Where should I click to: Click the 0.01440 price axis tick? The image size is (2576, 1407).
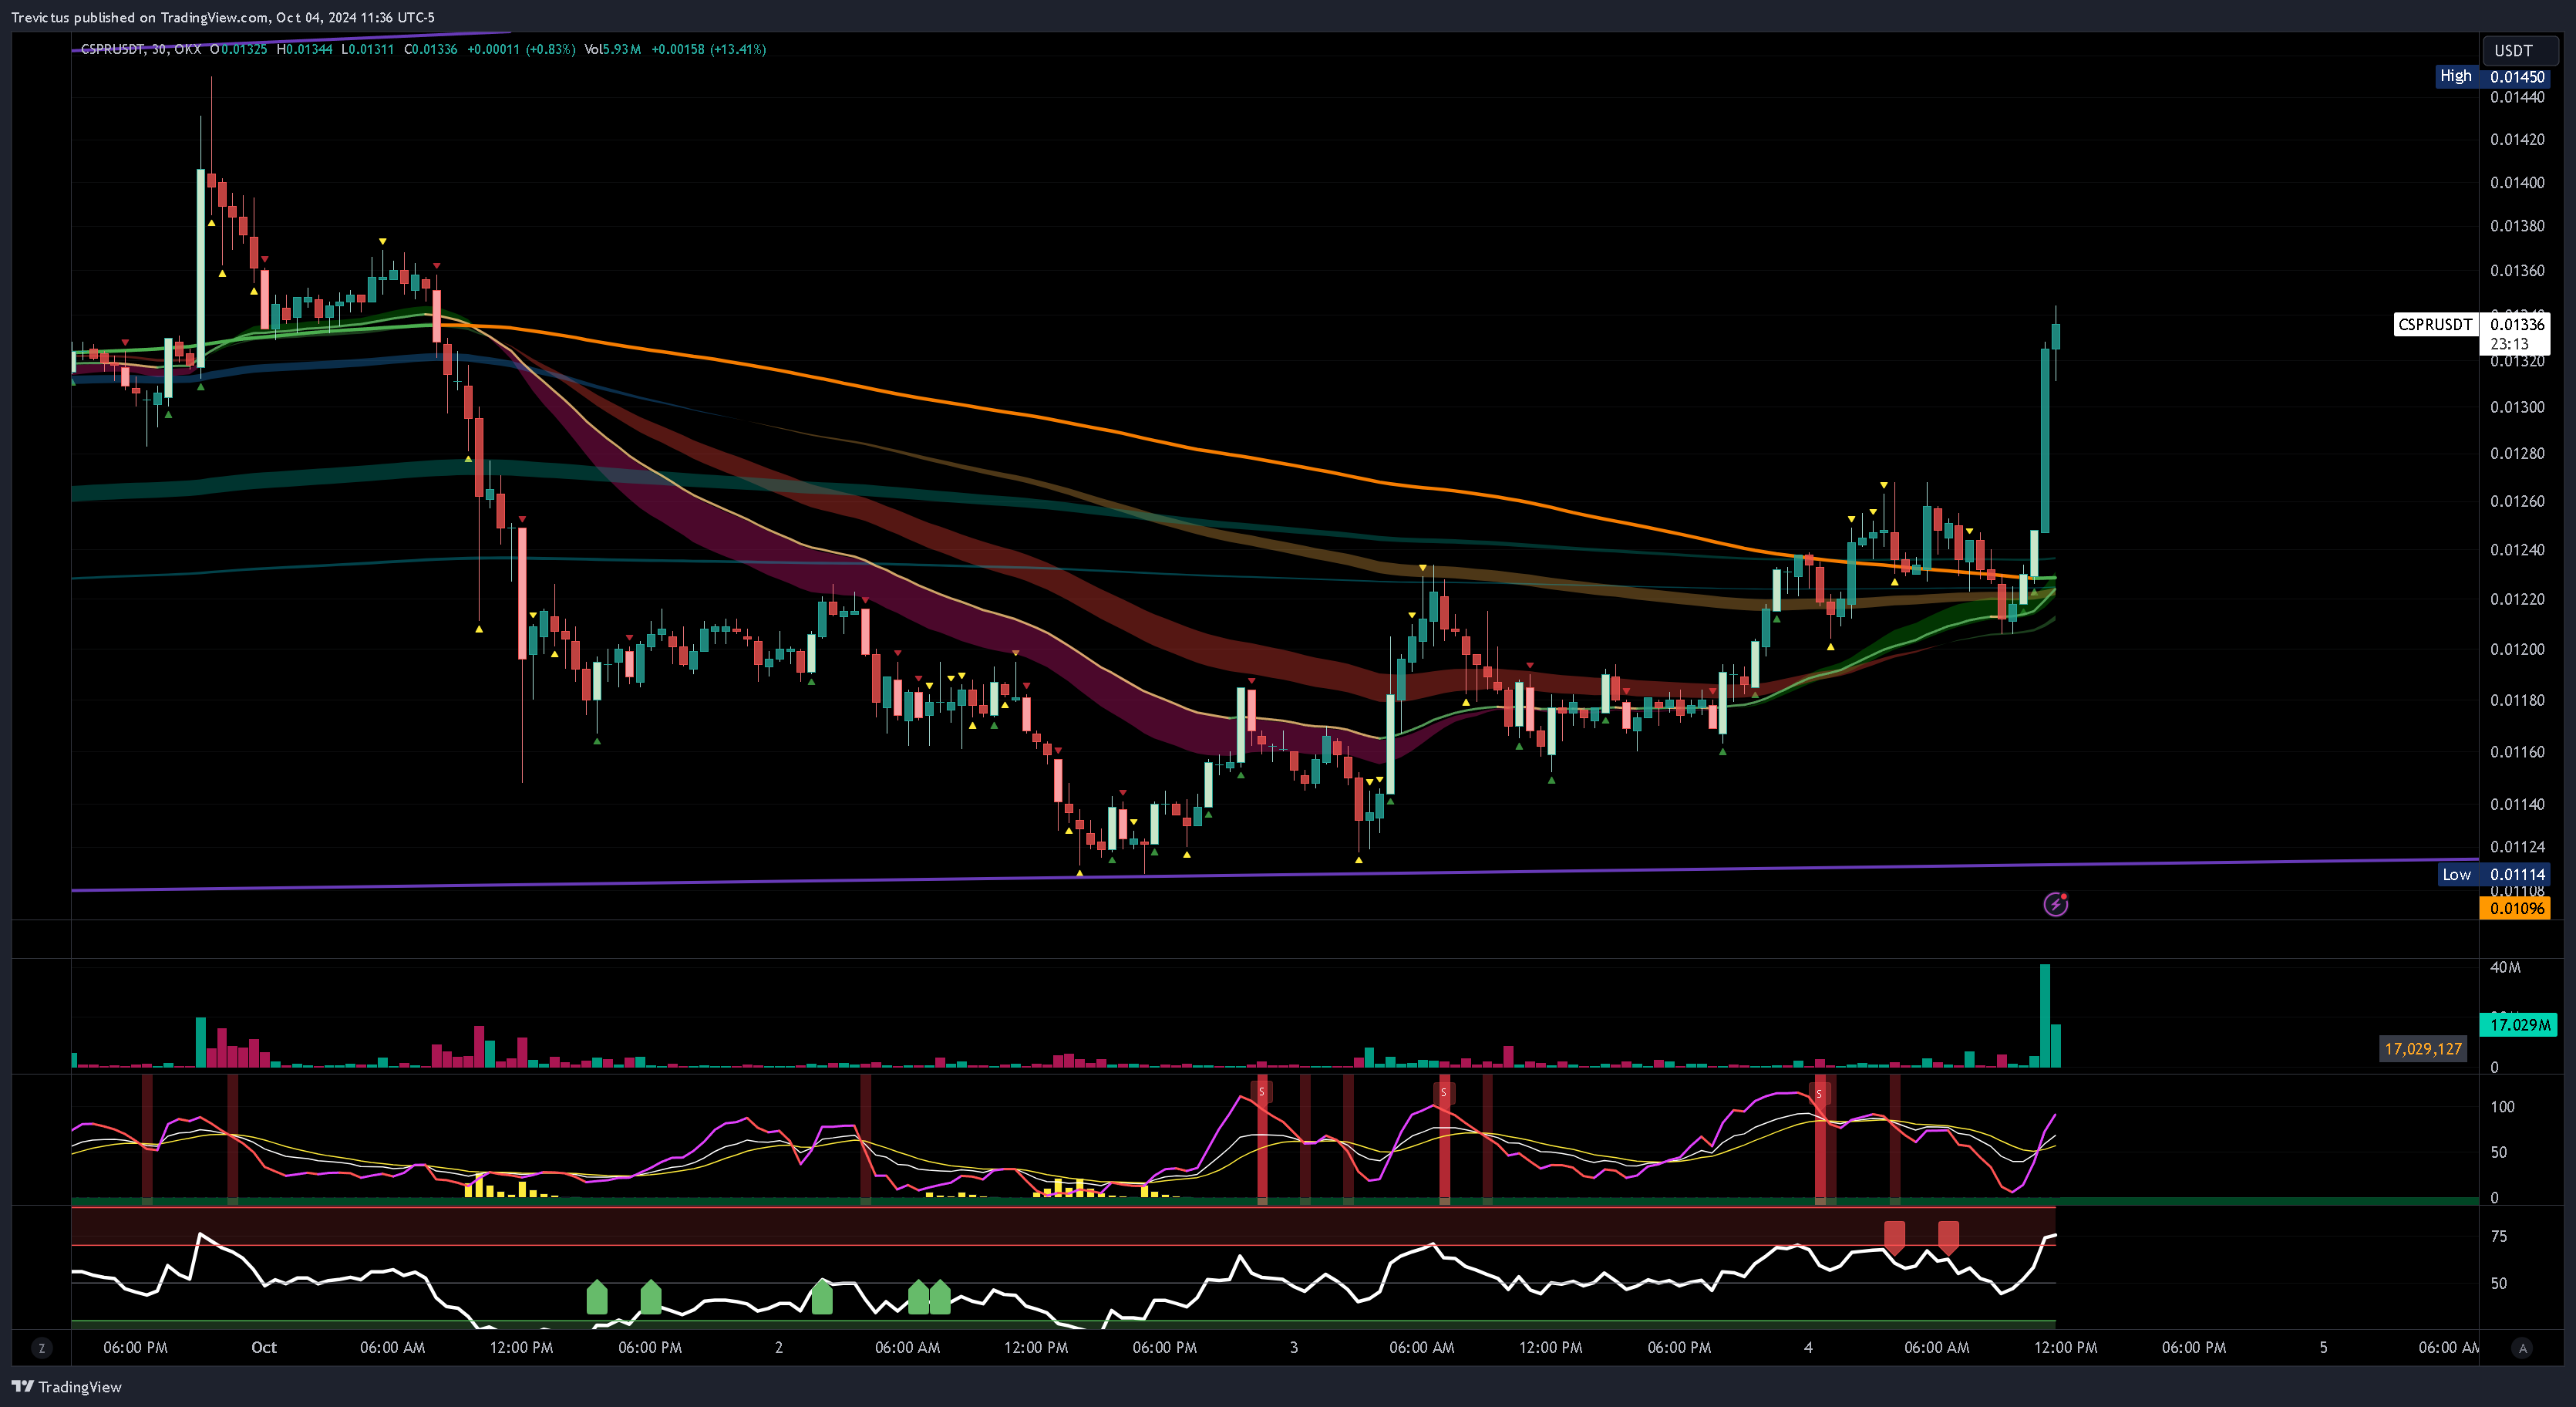tap(2517, 97)
